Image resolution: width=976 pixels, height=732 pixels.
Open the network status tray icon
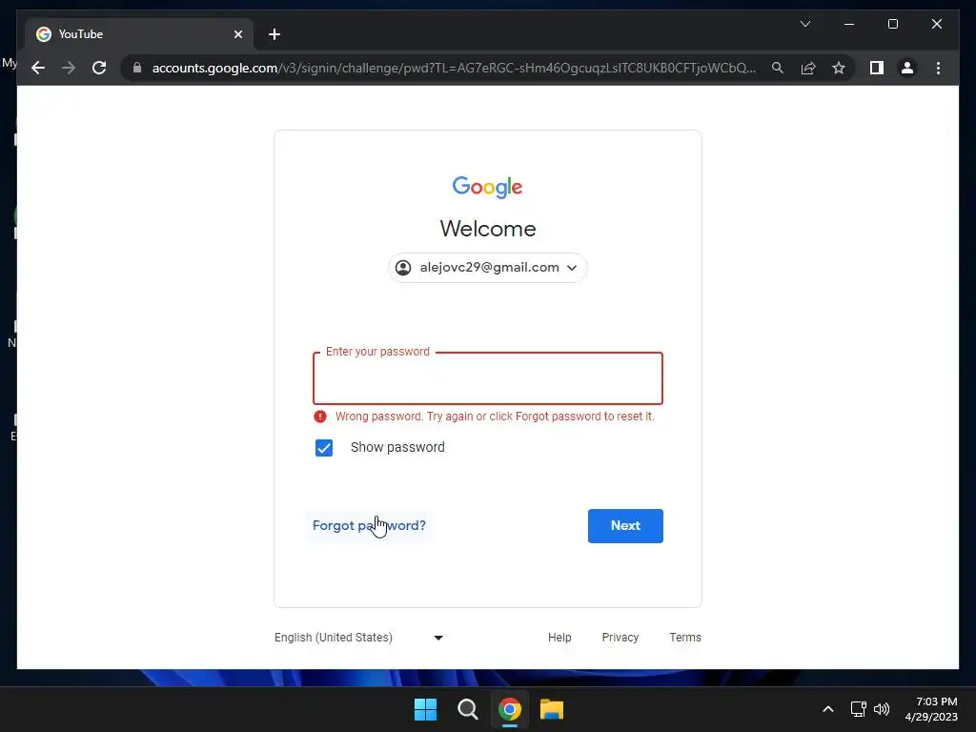[x=858, y=709]
